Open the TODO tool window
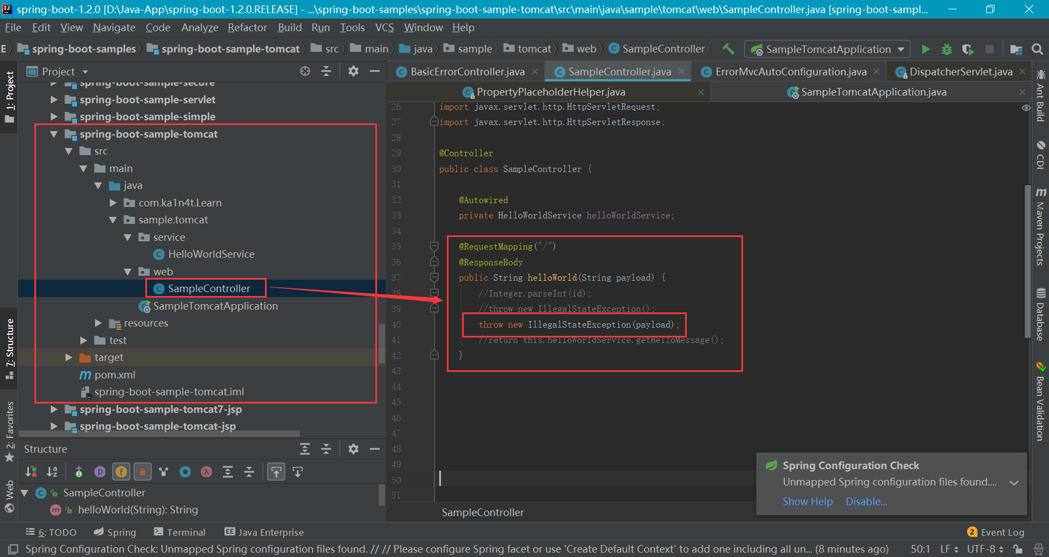The width and height of the screenshot is (1049, 557). click(x=51, y=532)
